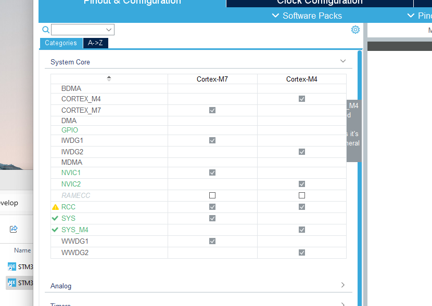Toggle SYS checkbox under Cortex-M7
This screenshot has width=432, height=306.
pyautogui.click(x=212, y=218)
